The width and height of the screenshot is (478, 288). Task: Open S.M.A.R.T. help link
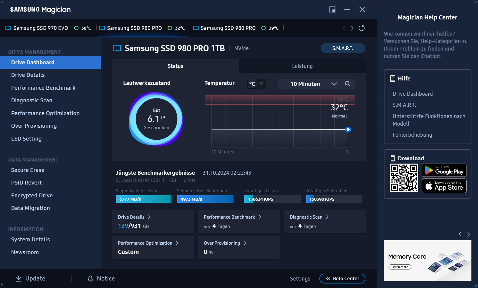pyautogui.click(x=404, y=105)
